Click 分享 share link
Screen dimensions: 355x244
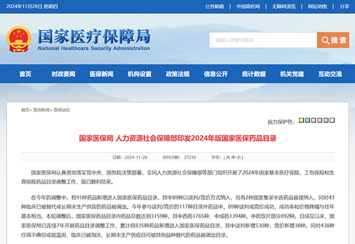(x=344, y=7)
